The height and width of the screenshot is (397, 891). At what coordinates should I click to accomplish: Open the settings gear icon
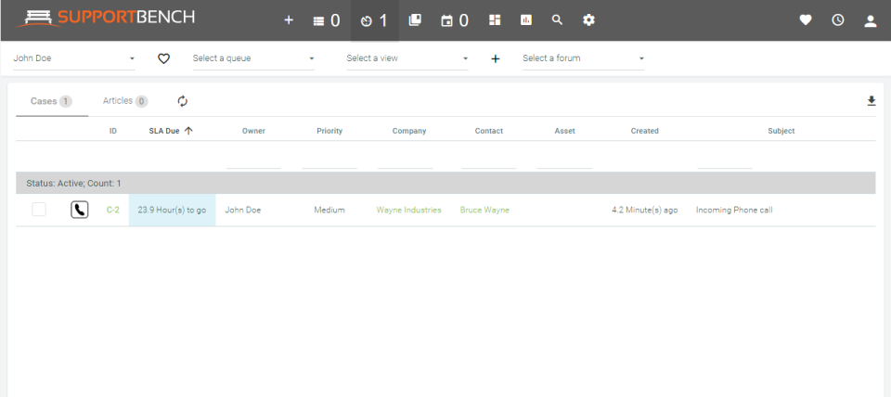588,20
